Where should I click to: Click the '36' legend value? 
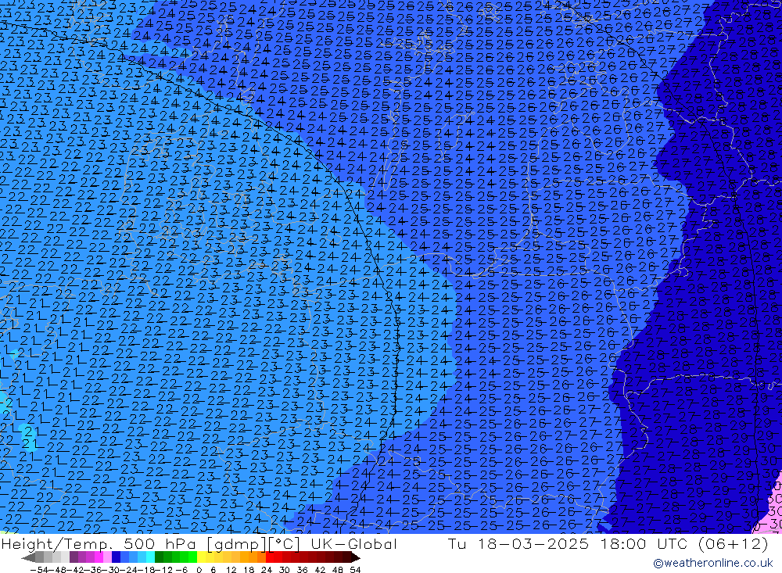point(302,570)
